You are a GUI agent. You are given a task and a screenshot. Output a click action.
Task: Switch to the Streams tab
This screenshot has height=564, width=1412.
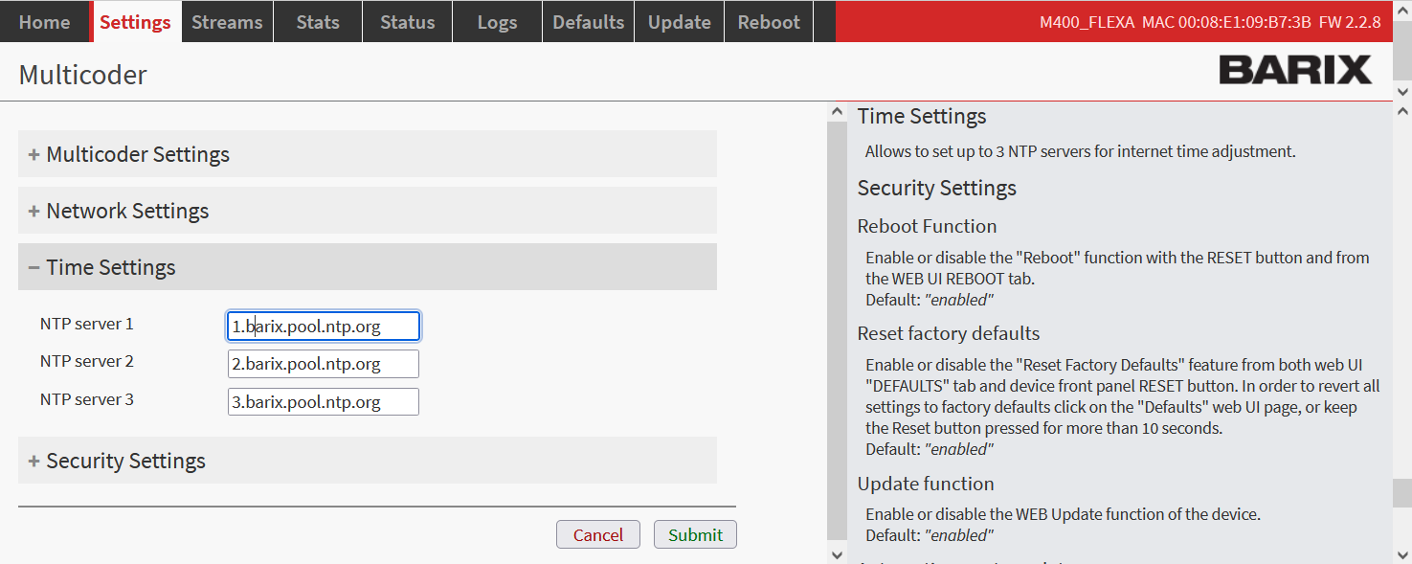coord(227,22)
